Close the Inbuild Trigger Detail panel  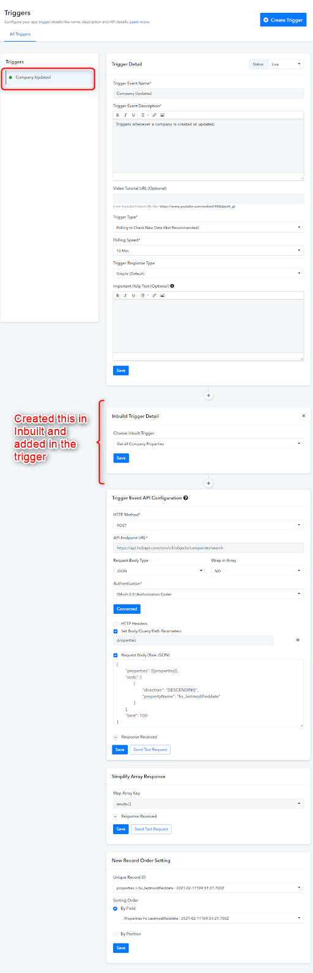click(x=304, y=416)
